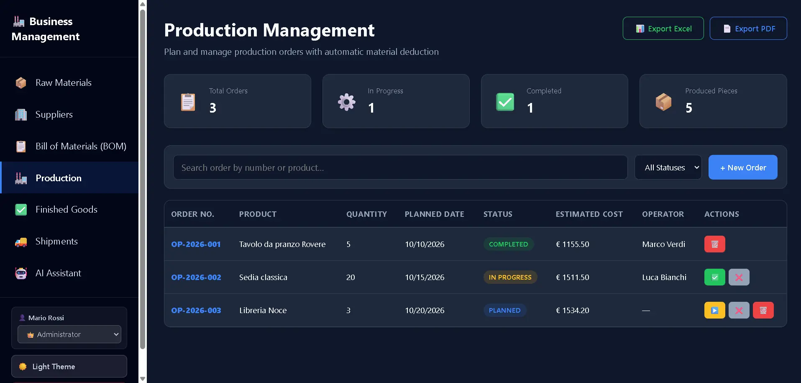Screen dimensions: 801x383
Task: Export orders to PDF
Action: (748, 28)
